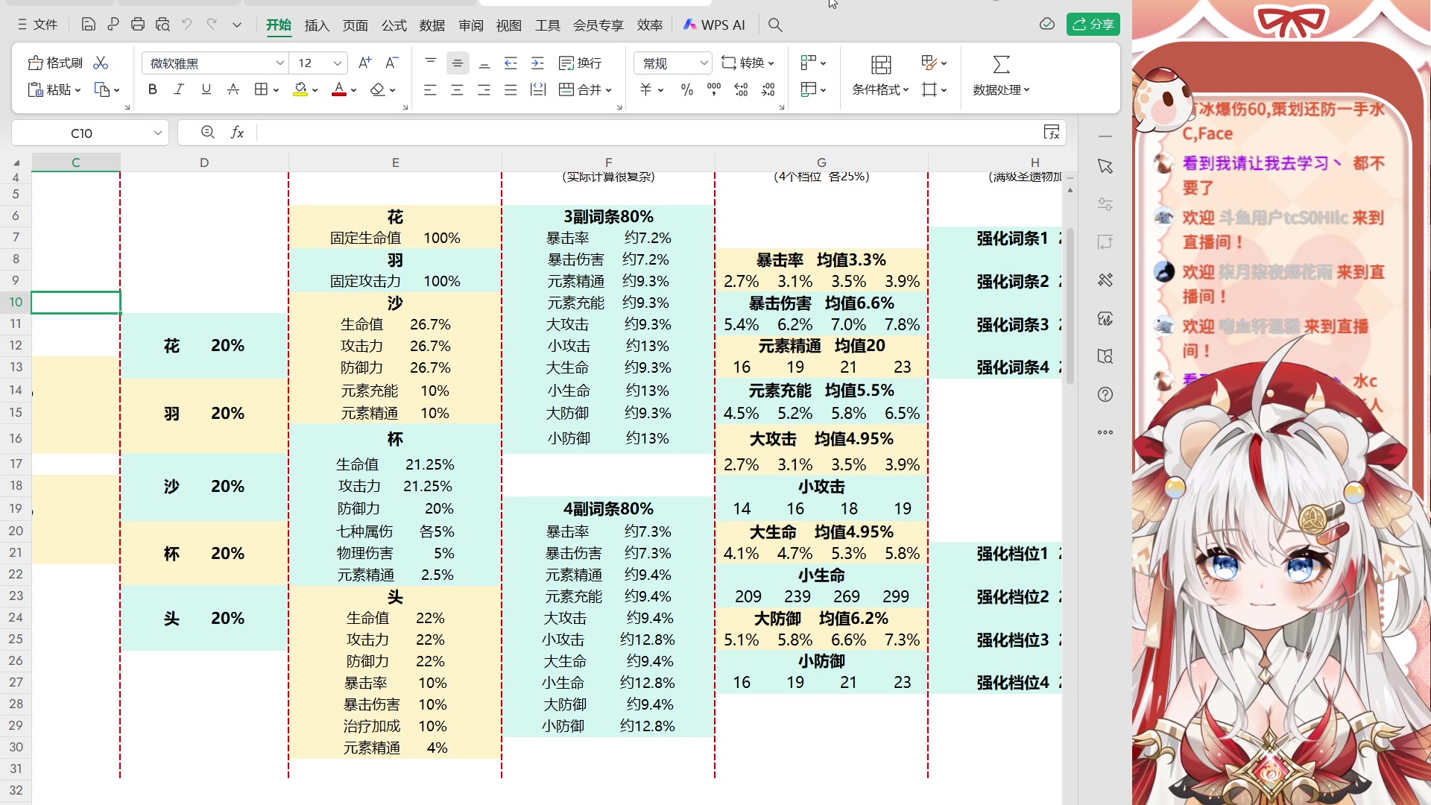Align text left horizontally
Viewport: 1431px width, 805px height.
click(430, 89)
